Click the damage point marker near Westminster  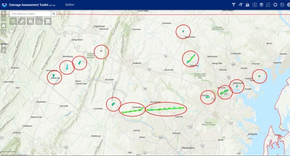tap(183, 31)
